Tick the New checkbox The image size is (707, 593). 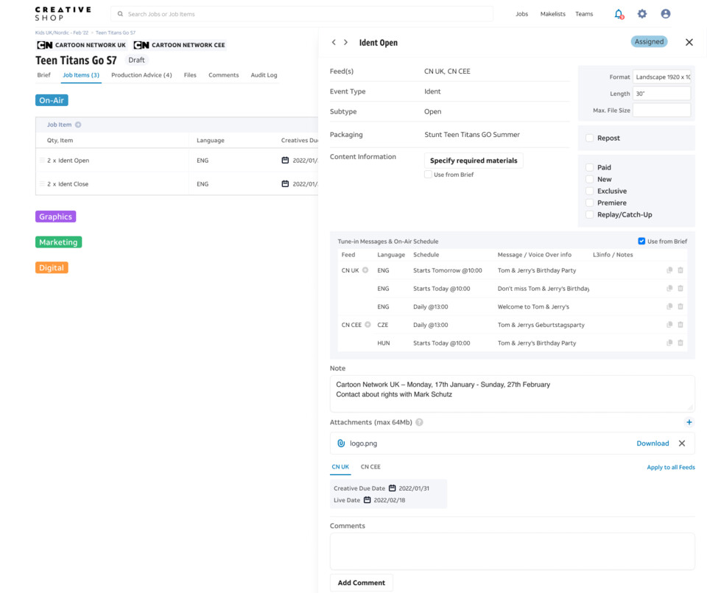[589, 179]
